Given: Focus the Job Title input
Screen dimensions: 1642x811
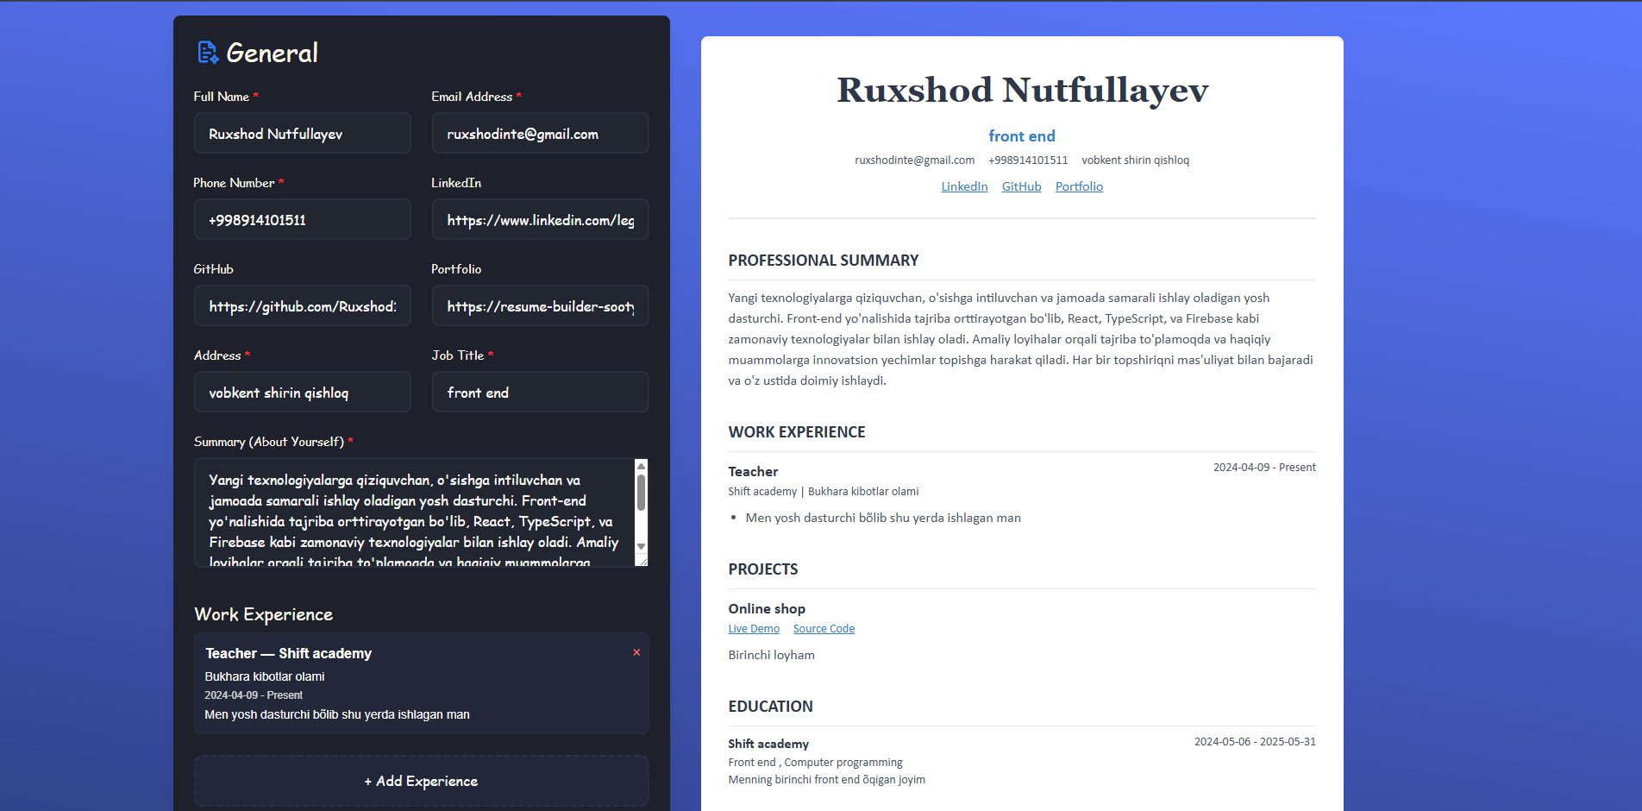Looking at the screenshot, I should [540, 393].
